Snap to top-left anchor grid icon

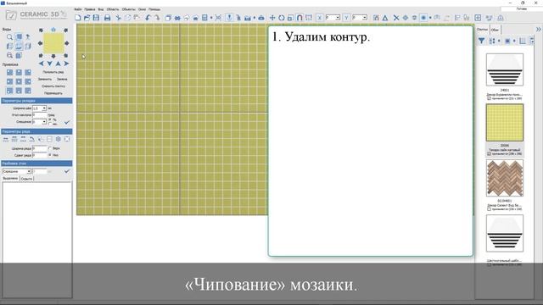[9, 72]
